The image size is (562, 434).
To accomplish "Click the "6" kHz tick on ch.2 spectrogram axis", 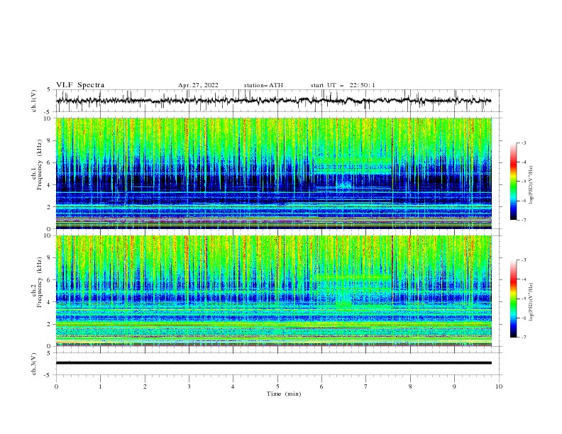I will 50,280.
